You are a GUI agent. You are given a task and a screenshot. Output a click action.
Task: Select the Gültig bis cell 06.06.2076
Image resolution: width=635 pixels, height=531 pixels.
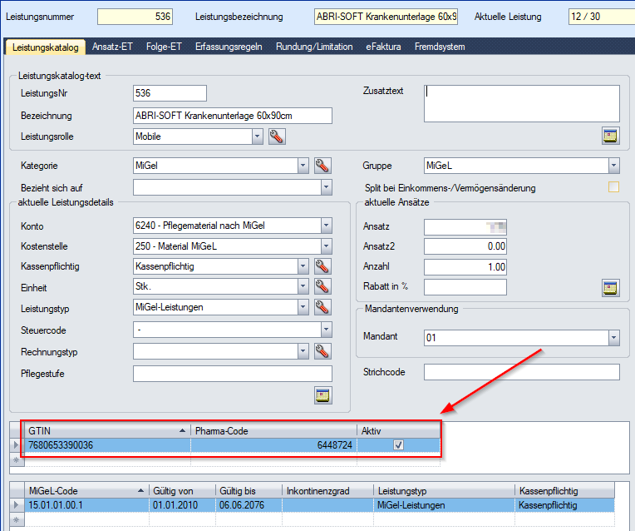249,505
